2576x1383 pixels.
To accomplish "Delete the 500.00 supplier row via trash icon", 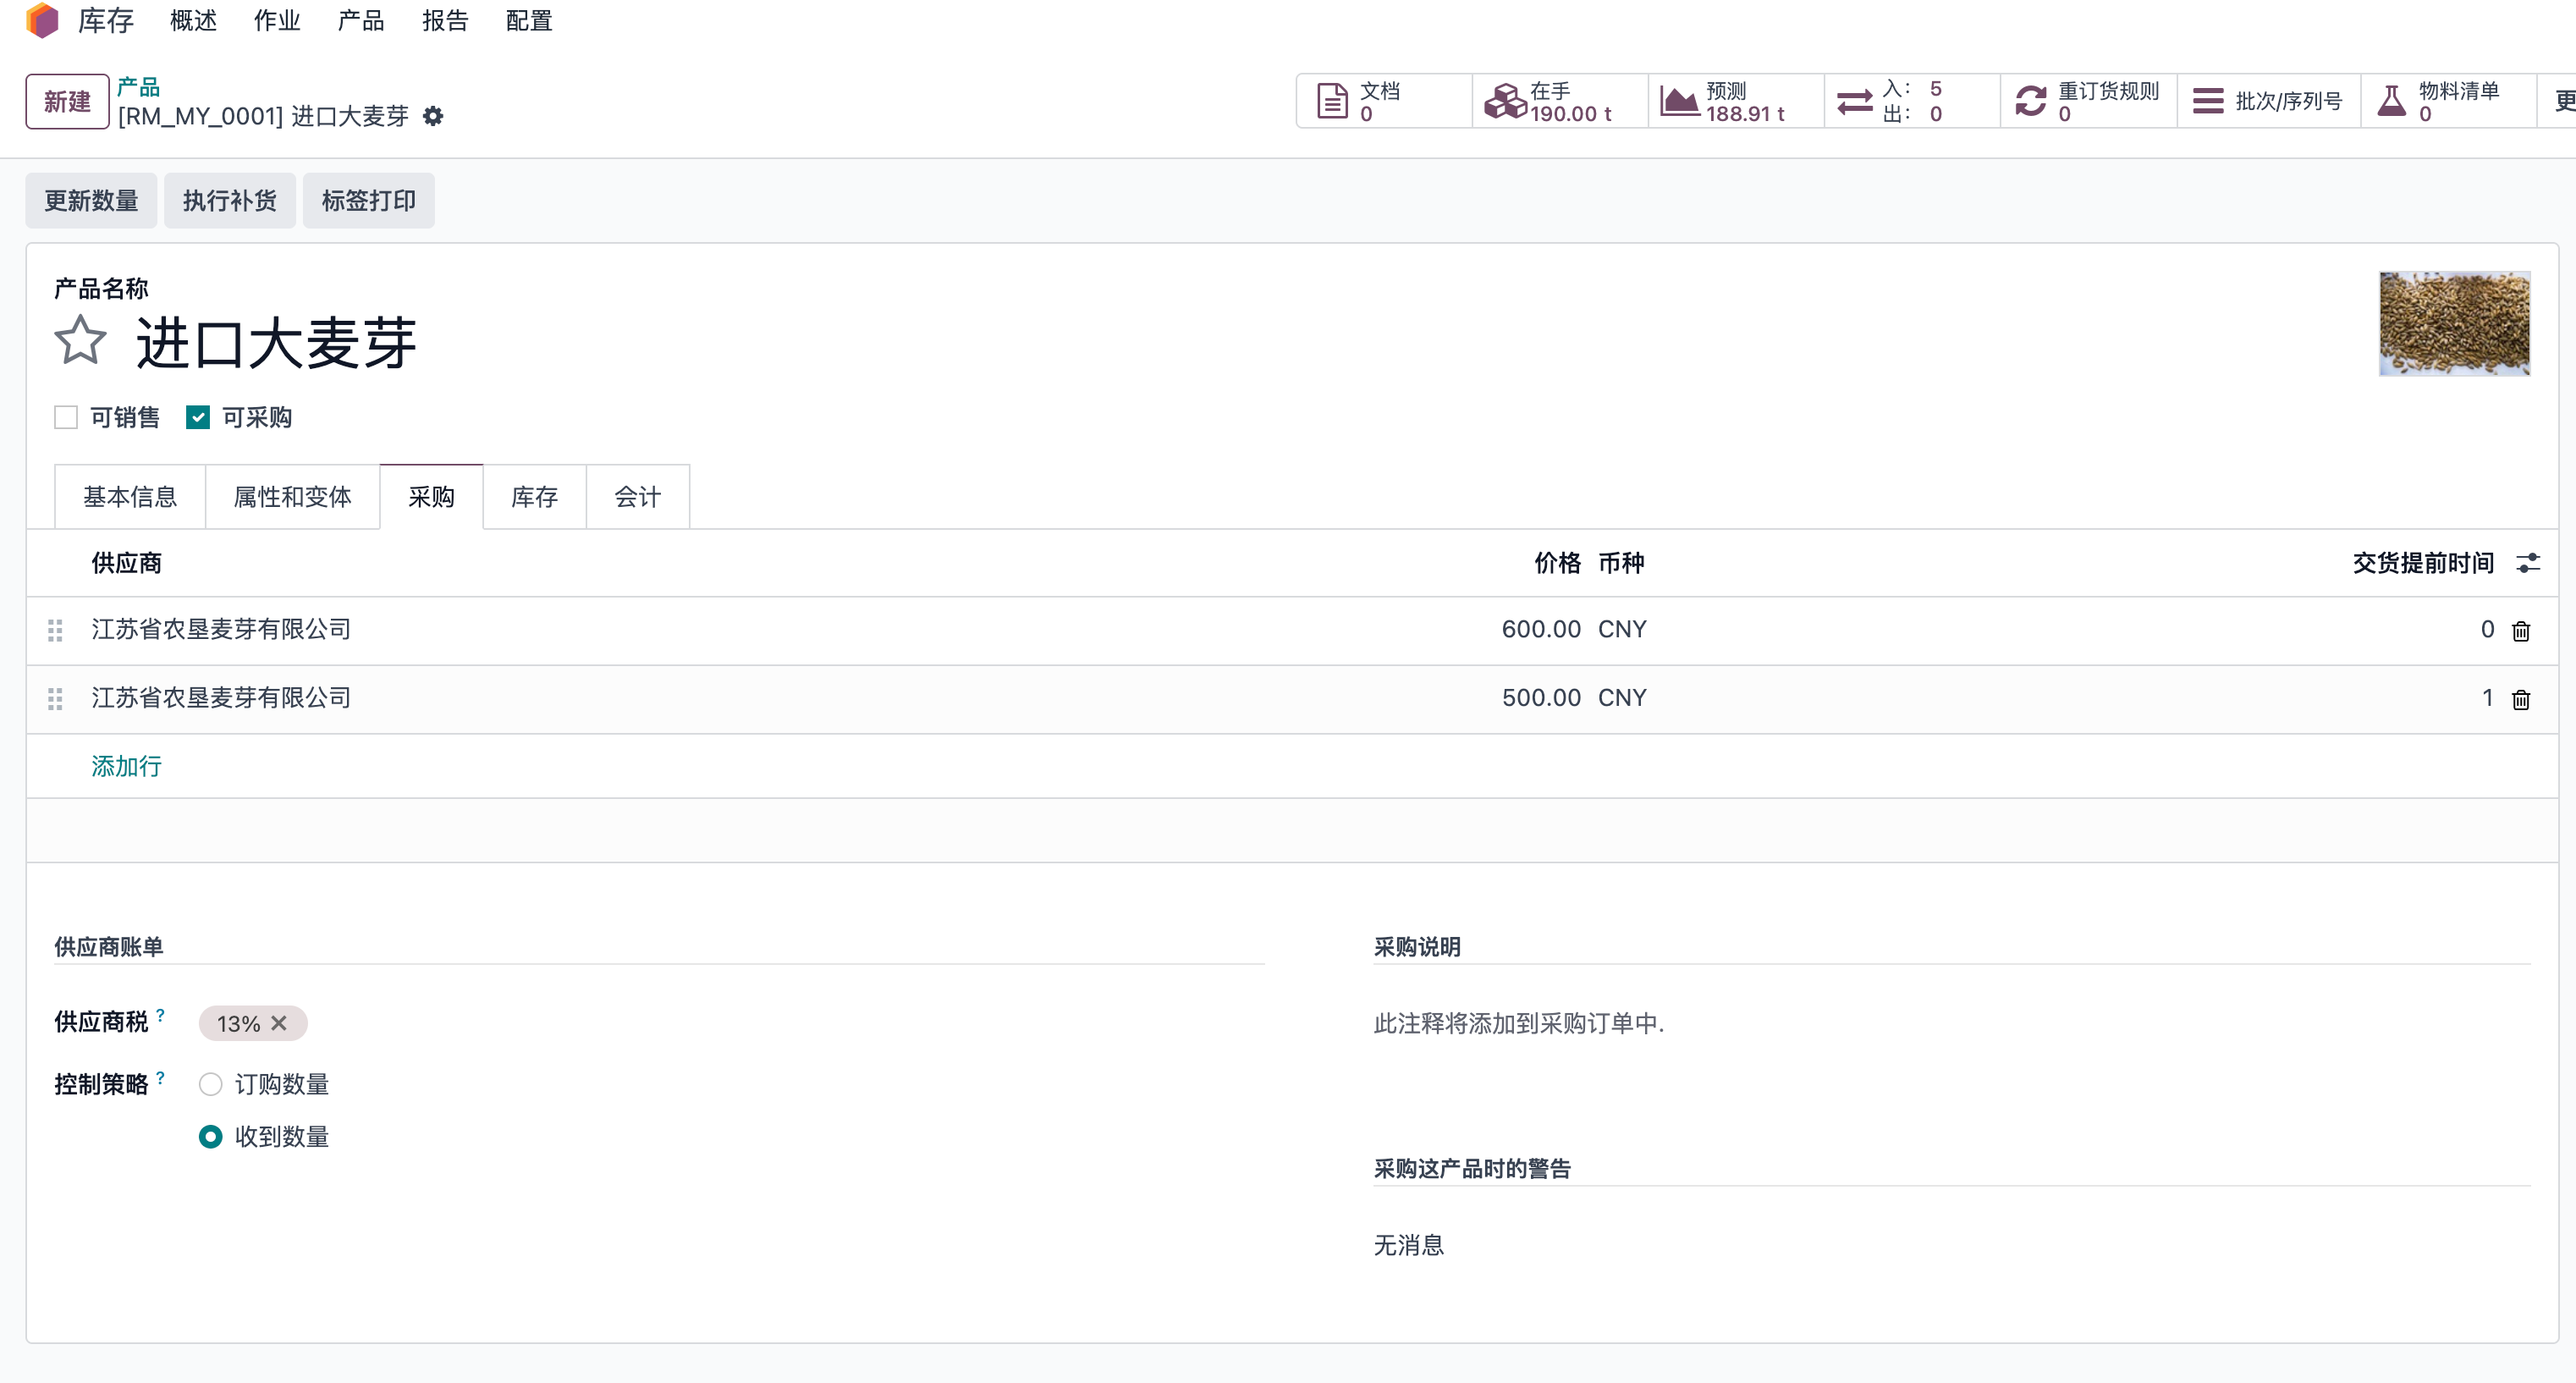I will [2521, 699].
